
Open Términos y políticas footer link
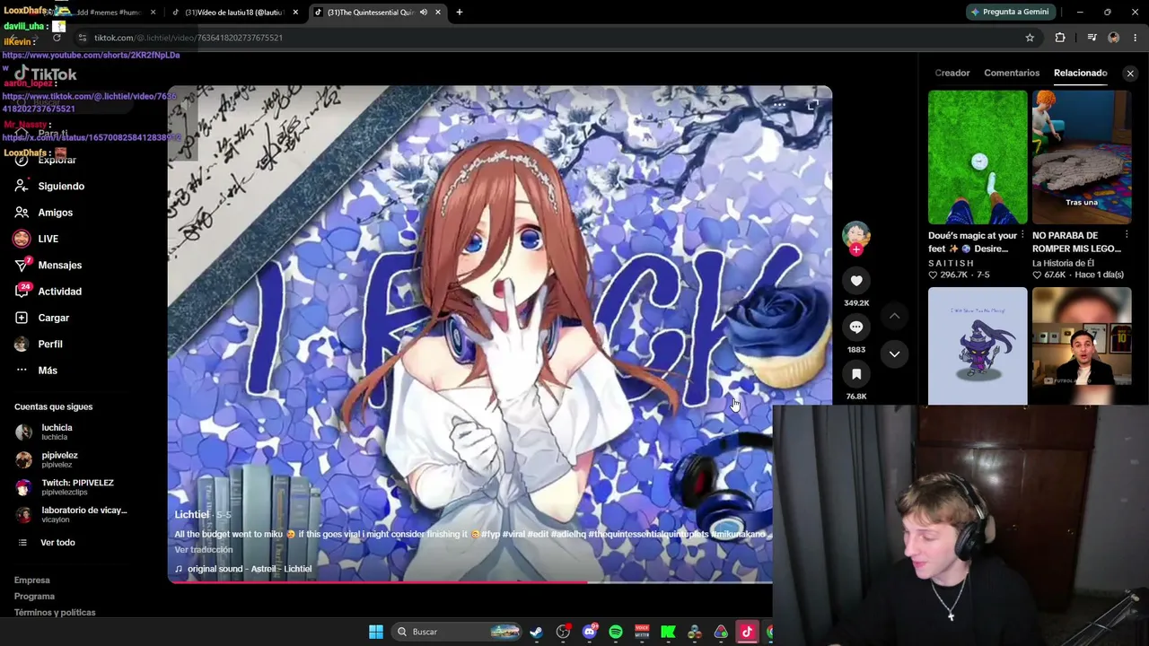coord(55,613)
